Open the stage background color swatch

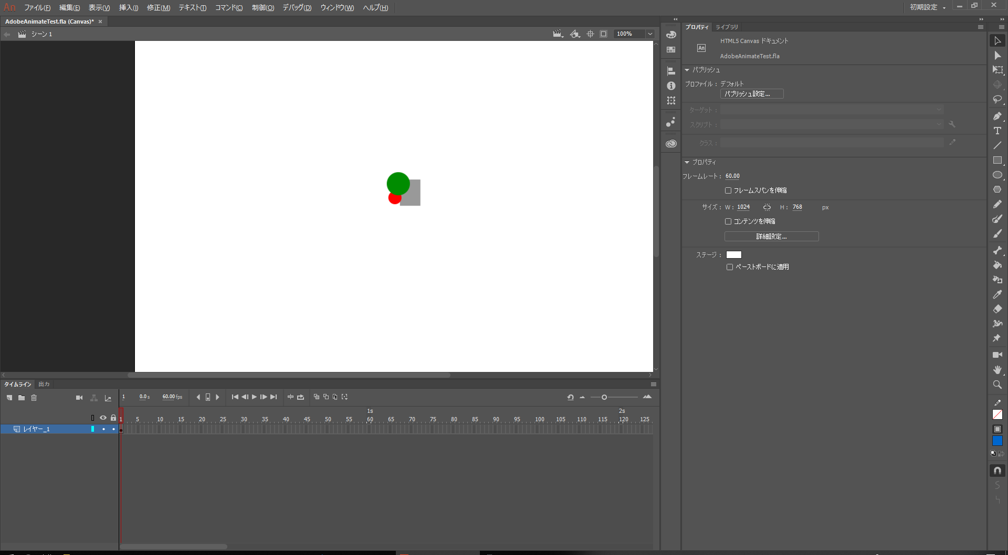(734, 255)
